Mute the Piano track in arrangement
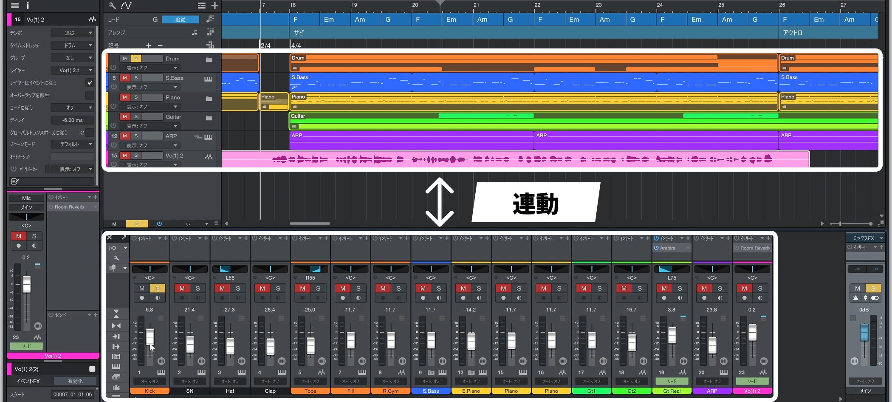Viewport: 892px width, 402px height. (125, 97)
